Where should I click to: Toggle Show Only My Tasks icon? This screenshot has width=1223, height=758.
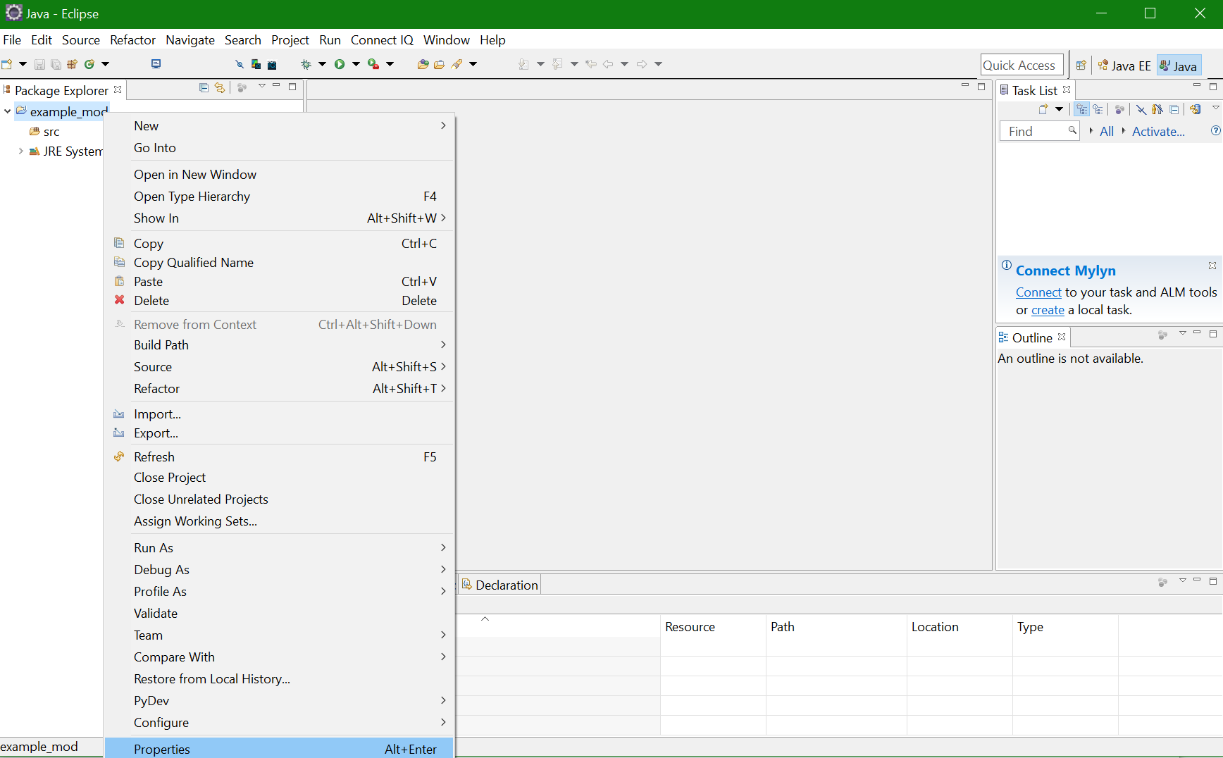1157,109
